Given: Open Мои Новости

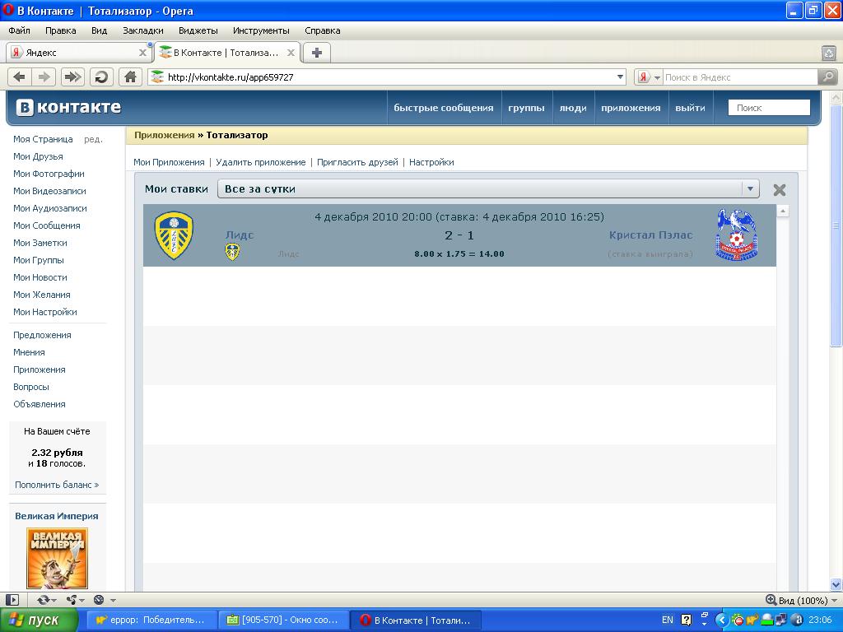Looking at the screenshot, I should 40,277.
